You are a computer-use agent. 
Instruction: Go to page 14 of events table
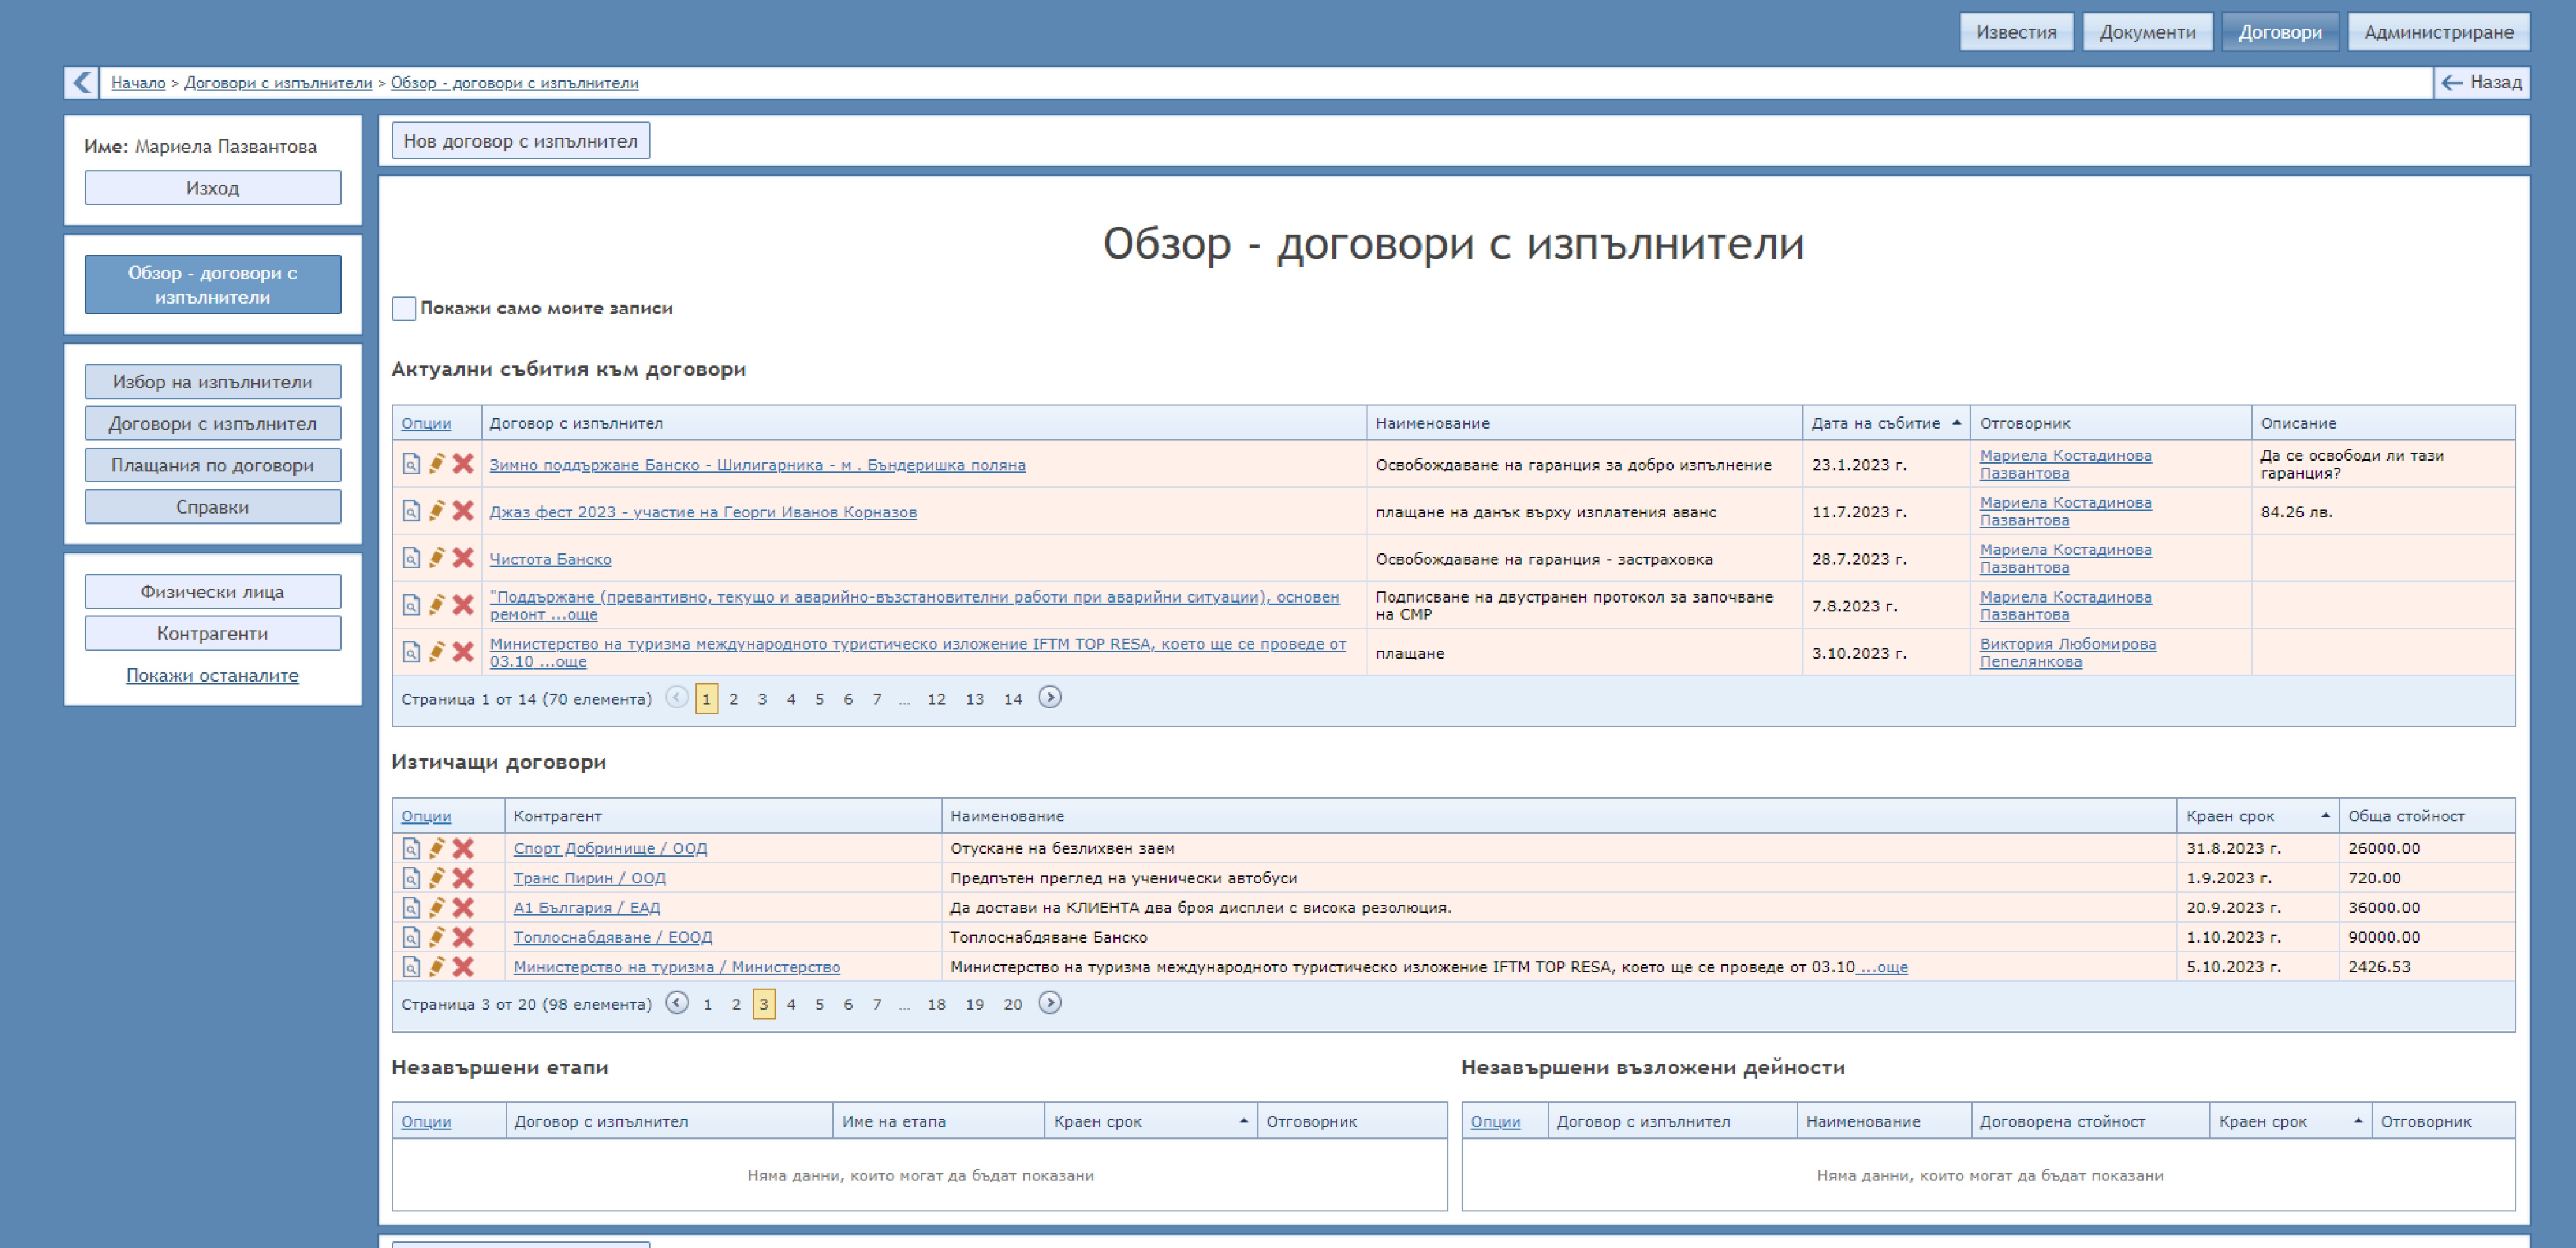(1012, 699)
